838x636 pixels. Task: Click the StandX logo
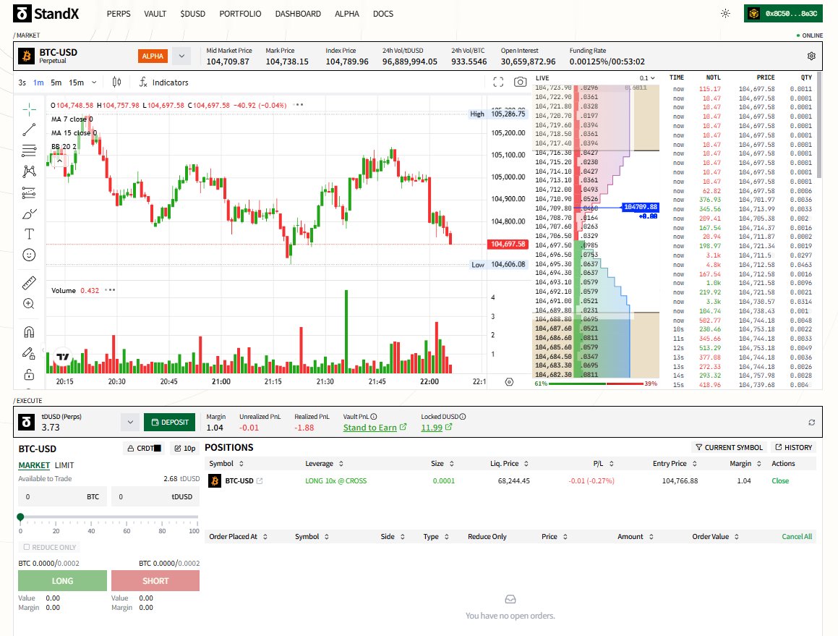[x=46, y=14]
